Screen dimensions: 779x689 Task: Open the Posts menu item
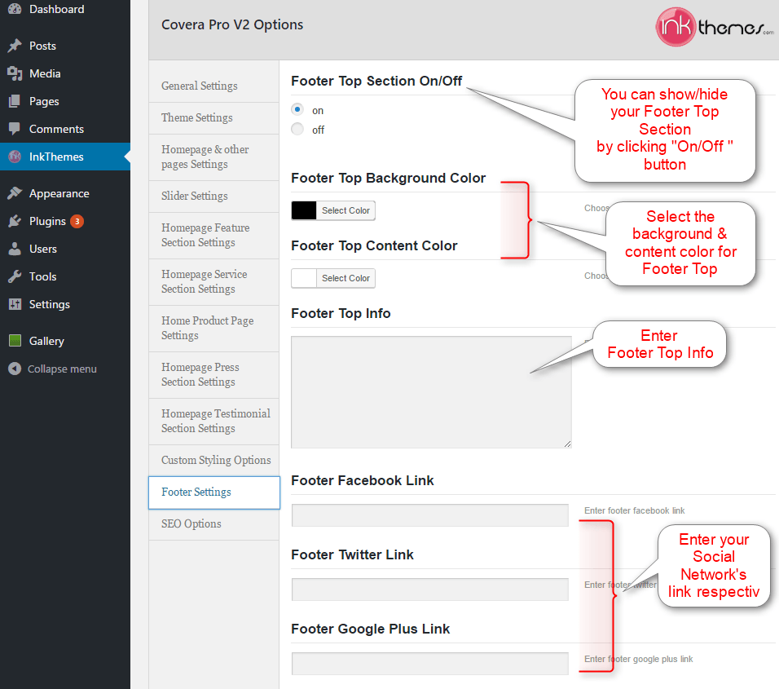pos(65,46)
